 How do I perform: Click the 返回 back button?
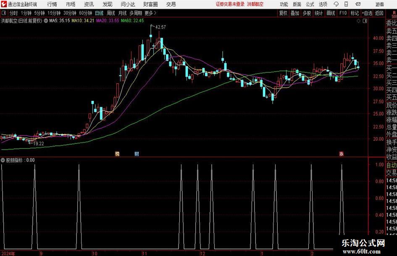[x=379, y=13]
